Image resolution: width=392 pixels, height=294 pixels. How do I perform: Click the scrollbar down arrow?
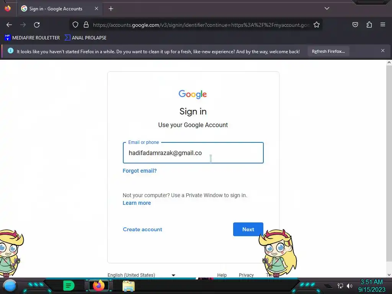[389, 275]
